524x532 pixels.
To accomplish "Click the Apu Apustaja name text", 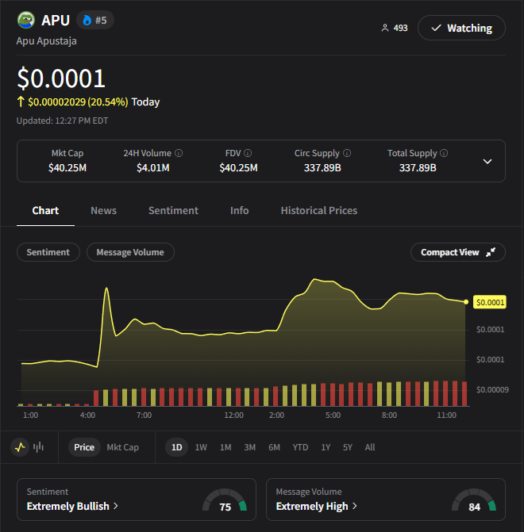I will (47, 41).
